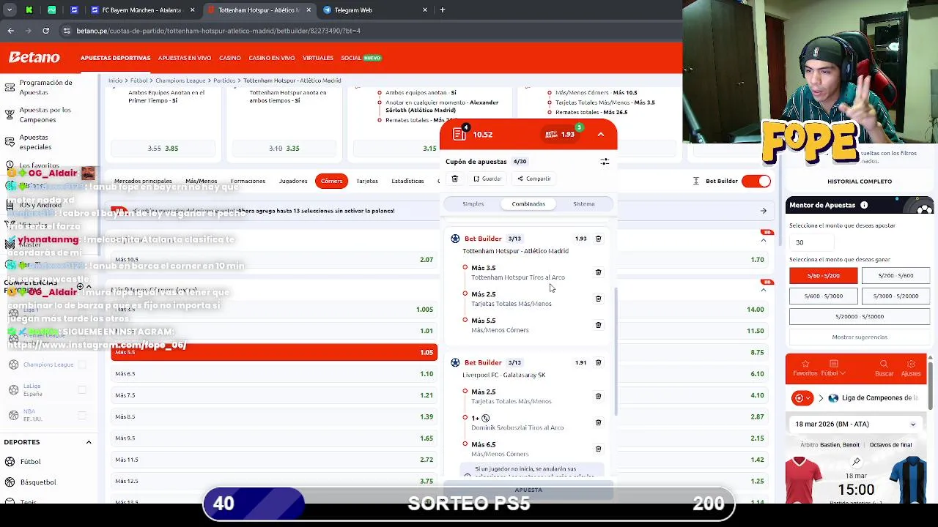Switch to Simples betslip tab

pyautogui.click(x=473, y=204)
